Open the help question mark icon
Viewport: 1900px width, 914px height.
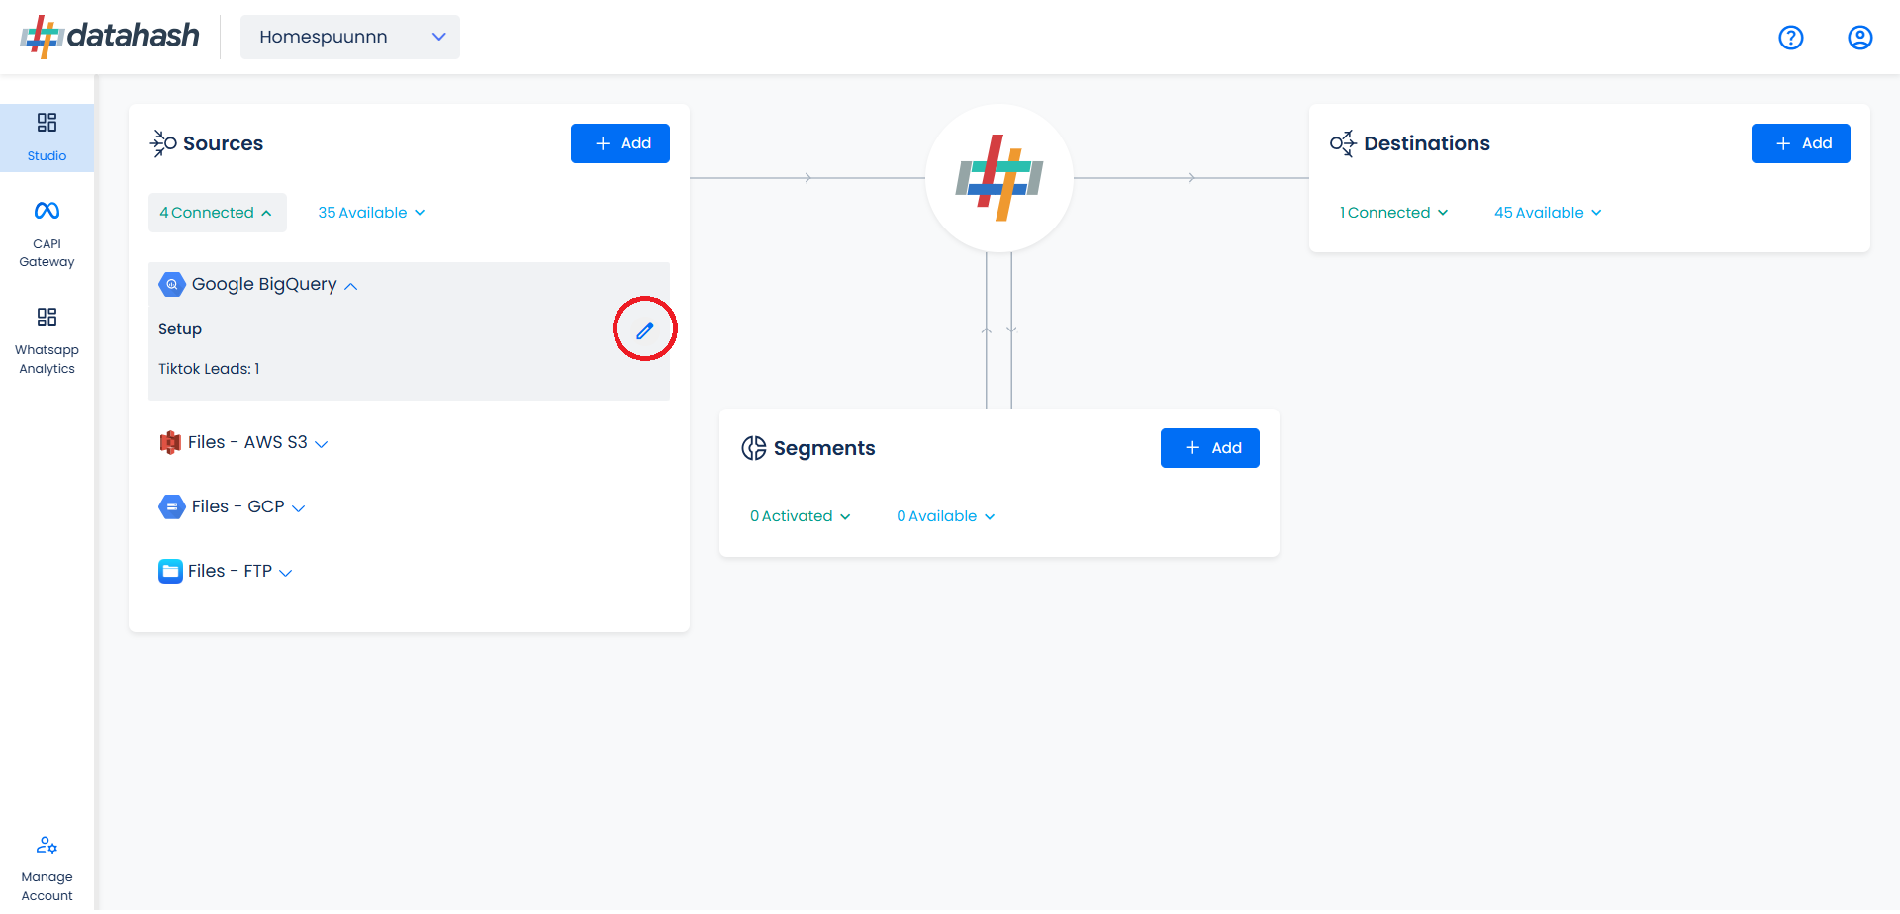tap(1791, 38)
